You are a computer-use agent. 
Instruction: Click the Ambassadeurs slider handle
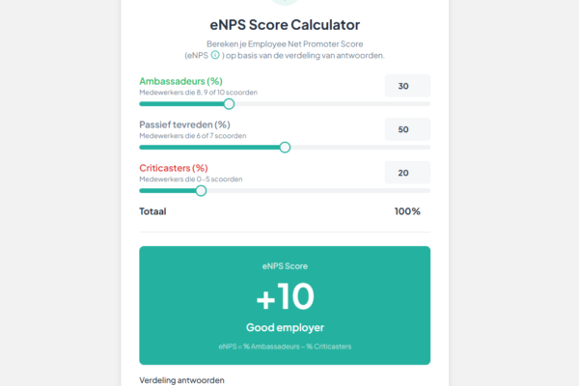229,103
